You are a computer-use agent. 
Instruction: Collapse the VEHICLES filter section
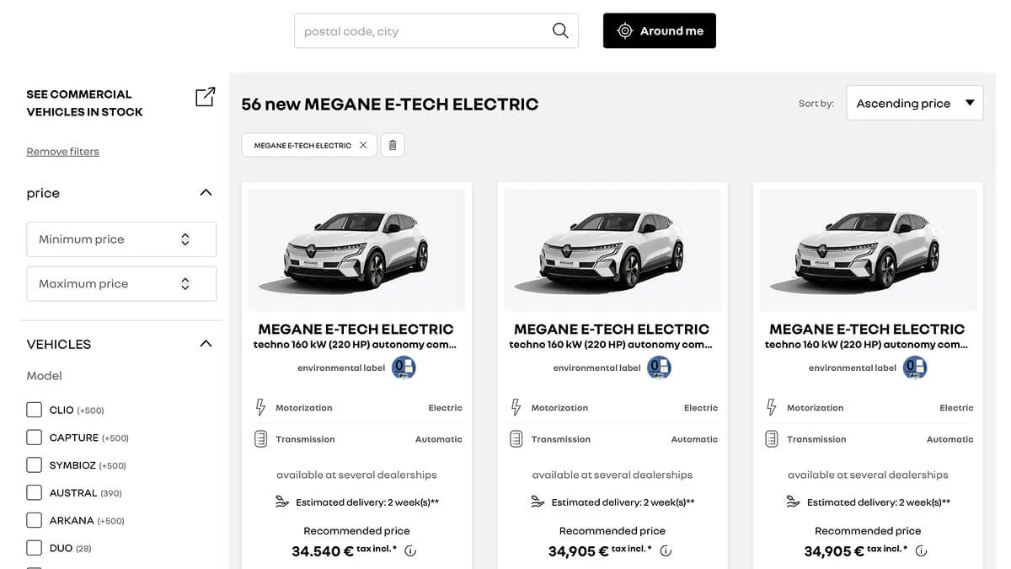[205, 343]
